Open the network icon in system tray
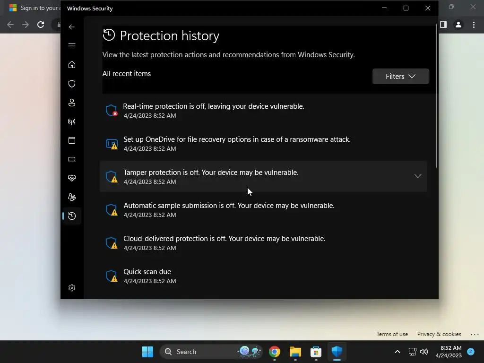This screenshot has width=484, height=363. (x=412, y=352)
